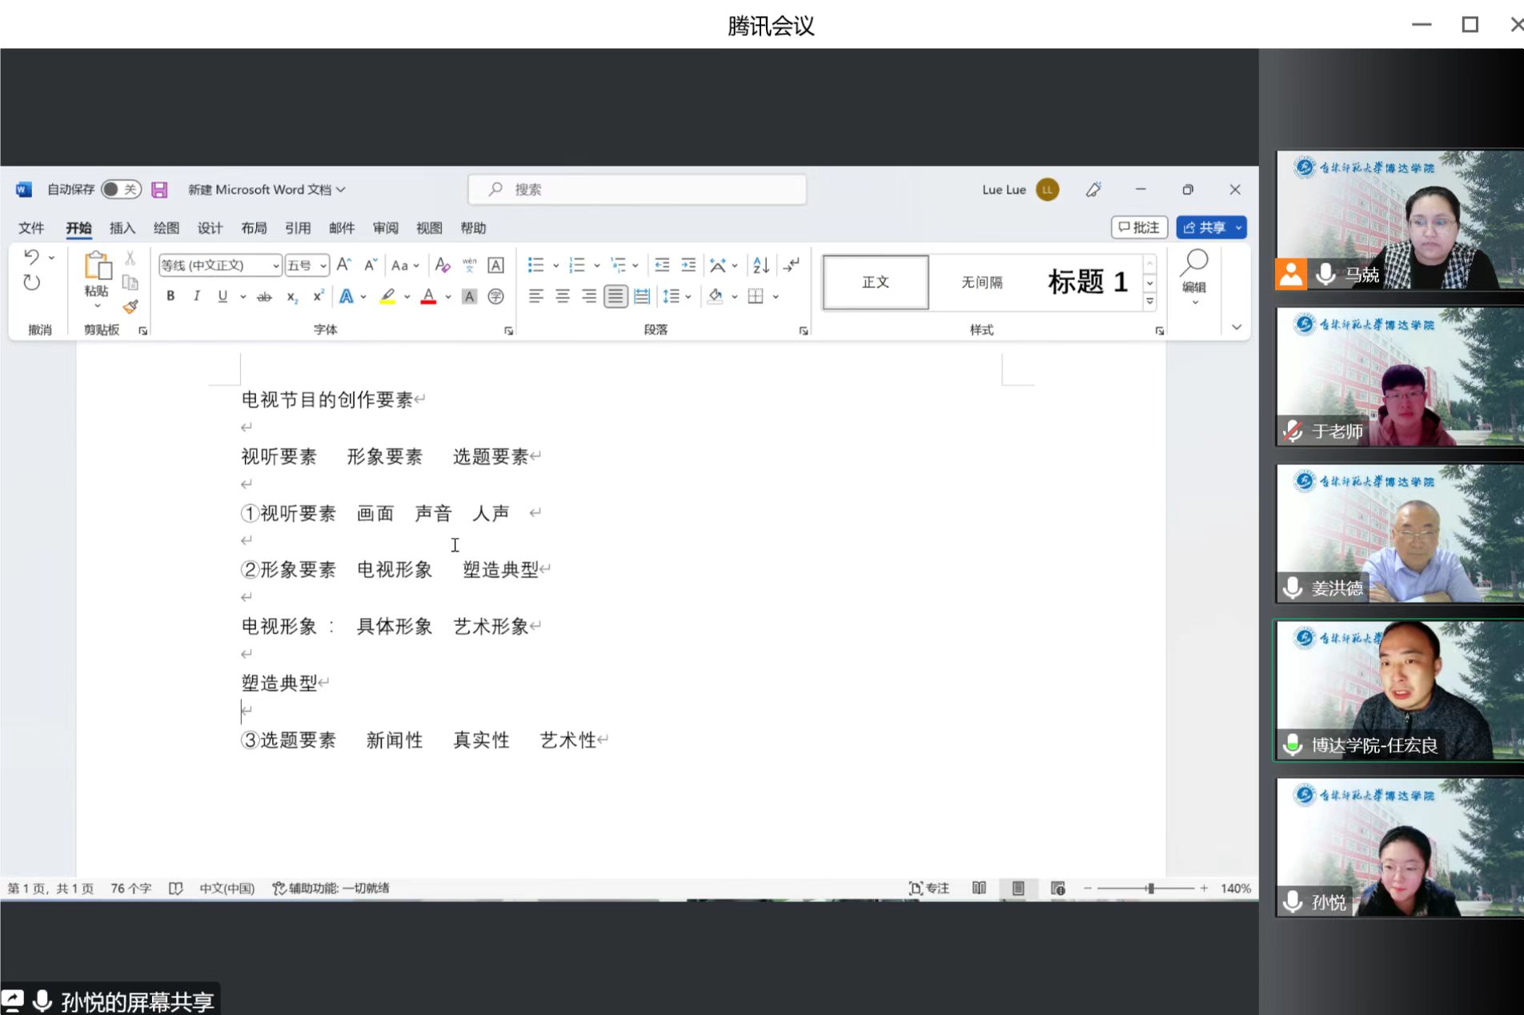Click the 搜索 search box
Screen dimensions: 1524x1015
click(x=637, y=190)
